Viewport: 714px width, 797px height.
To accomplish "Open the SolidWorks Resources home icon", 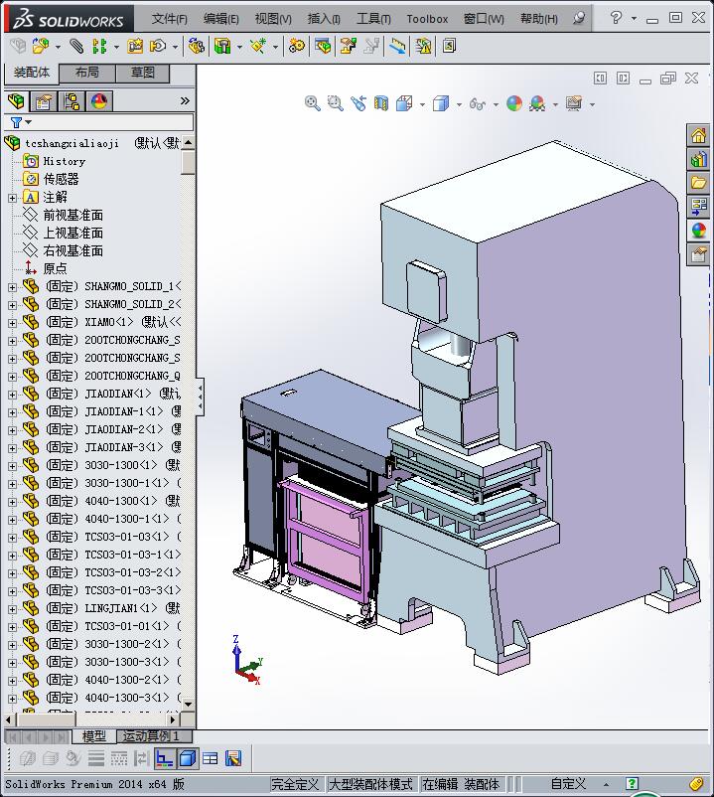I will (698, 135).
